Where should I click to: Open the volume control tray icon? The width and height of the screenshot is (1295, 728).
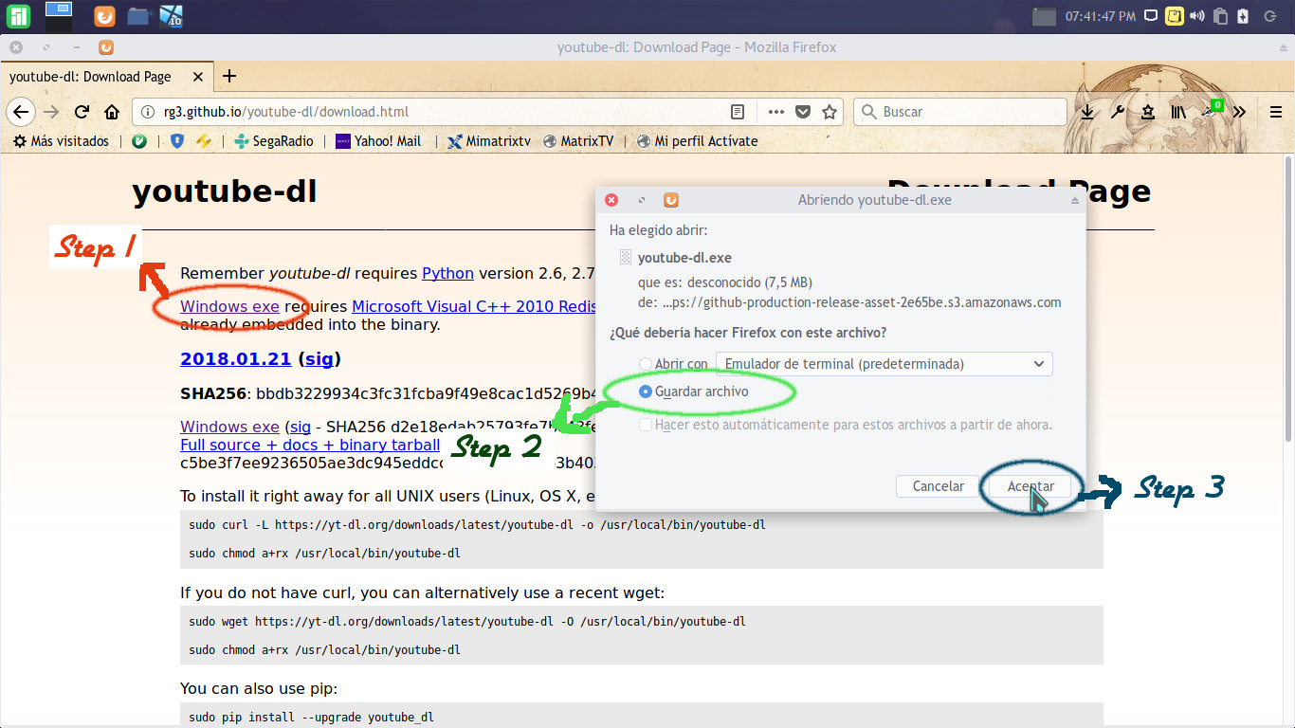coord(1197,16)
